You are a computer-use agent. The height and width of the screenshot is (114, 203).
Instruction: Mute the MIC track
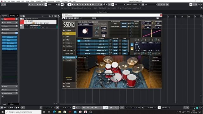[26, 21]
